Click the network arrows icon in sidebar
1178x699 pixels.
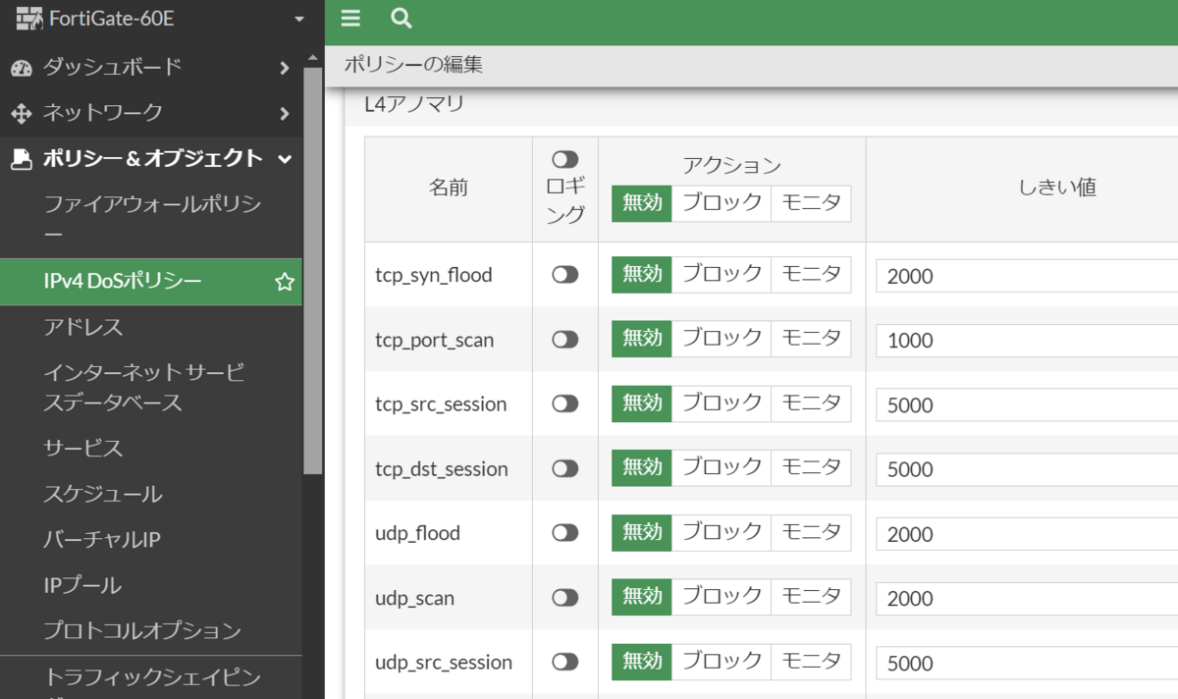(x=23, y=113)
